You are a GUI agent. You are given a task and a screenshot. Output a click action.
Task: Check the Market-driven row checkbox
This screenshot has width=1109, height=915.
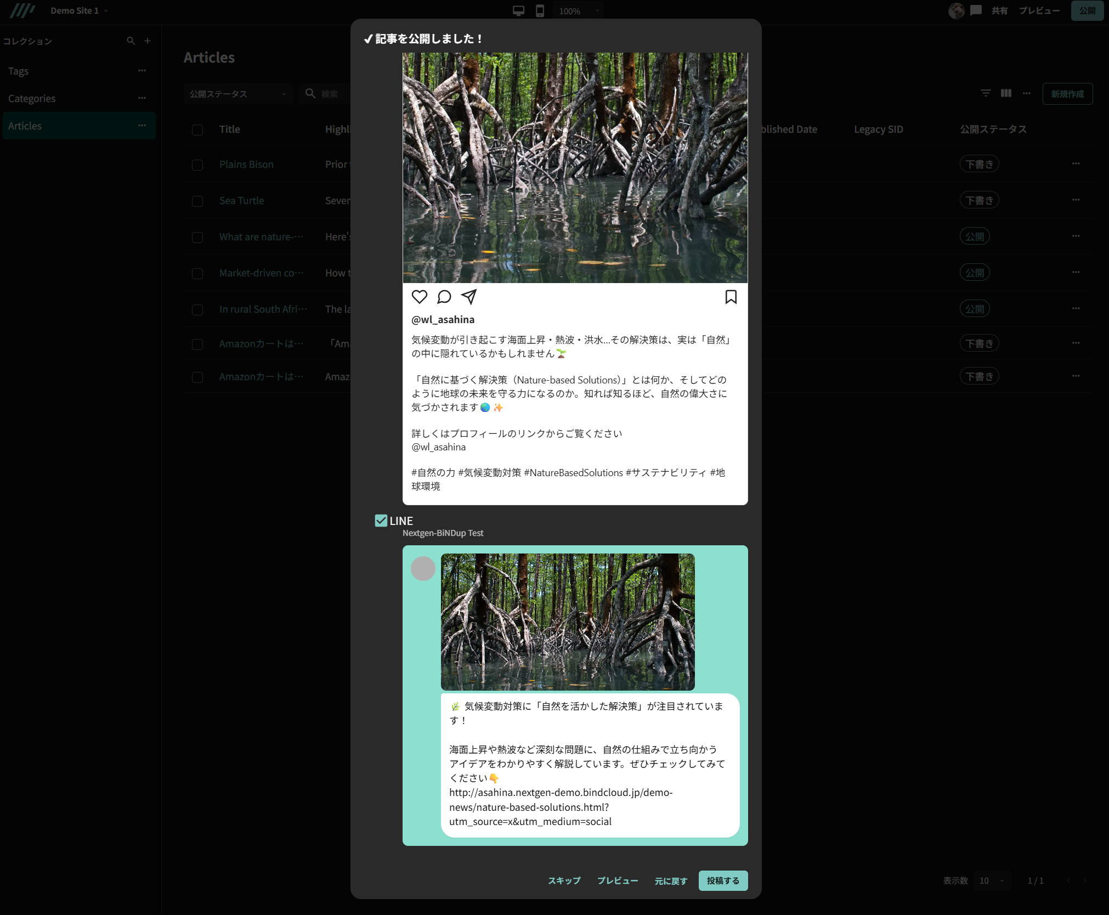coord(197,274)
